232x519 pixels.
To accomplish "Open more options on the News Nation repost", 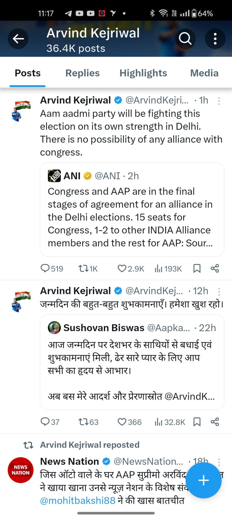I will click(219, 462).
